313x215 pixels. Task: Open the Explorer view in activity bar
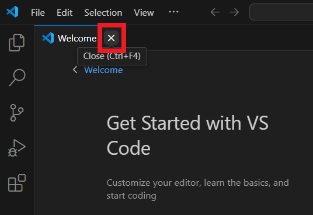(x=17, y=43)
